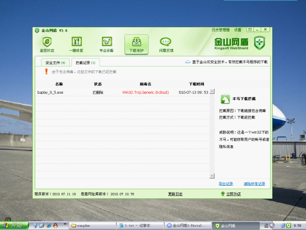Click the cloud icon beside 金山云安全 text

tap(188, 62)
